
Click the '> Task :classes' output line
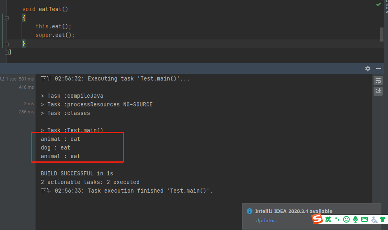[65, 113]
